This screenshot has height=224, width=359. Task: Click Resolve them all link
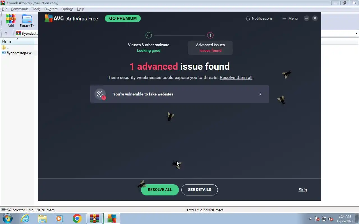[x=236, y=78]
